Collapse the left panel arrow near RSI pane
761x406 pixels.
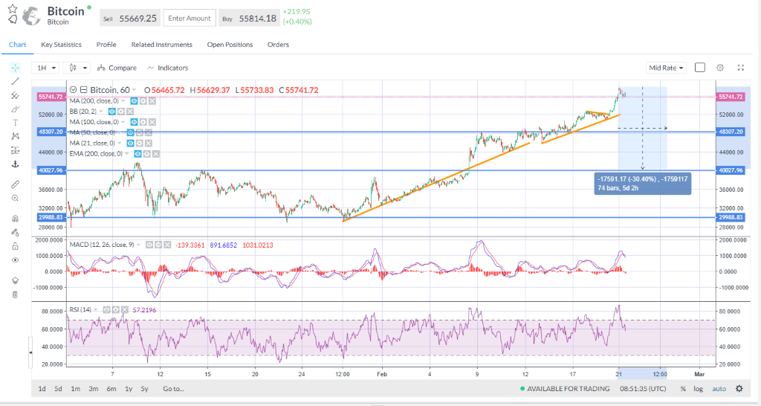tap(30, 352)
